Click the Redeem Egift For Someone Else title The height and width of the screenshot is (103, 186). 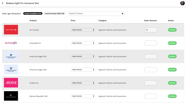click(x=22, y=3)
